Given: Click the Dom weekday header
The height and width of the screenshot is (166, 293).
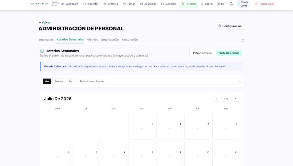Looking at the screenshot, I should 57,109.
